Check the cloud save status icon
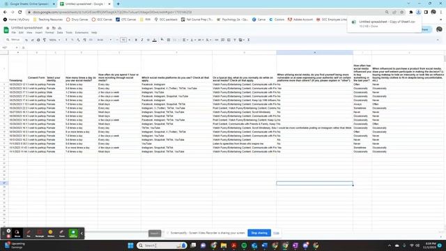The image size is (446, 251). pyautogui.click(x=60, y=28)
